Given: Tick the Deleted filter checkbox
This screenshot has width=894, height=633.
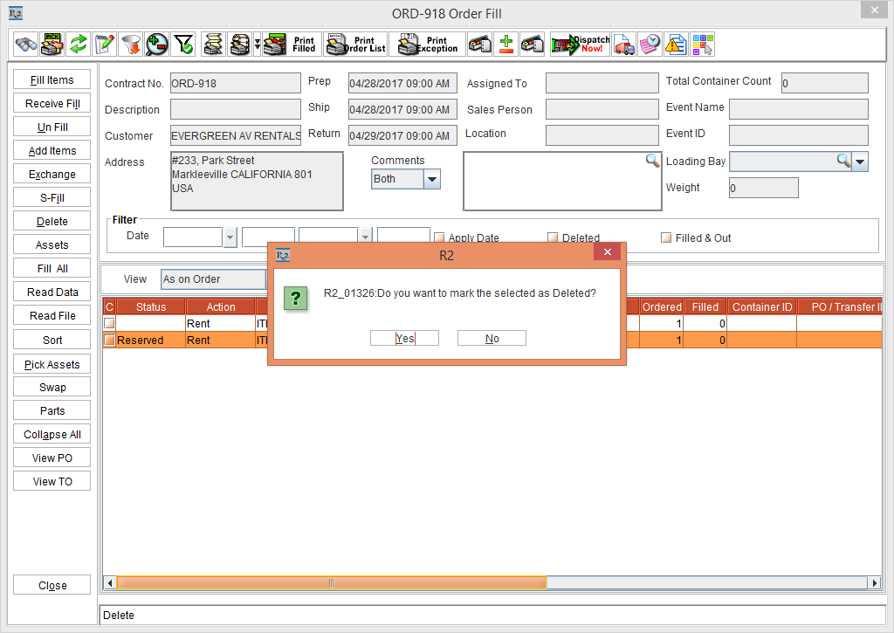Looking at the screenshot, I should pos(553,237).
